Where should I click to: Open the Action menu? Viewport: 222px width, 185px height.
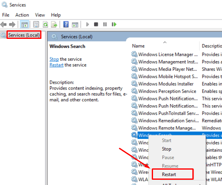[x=22, y=15]
